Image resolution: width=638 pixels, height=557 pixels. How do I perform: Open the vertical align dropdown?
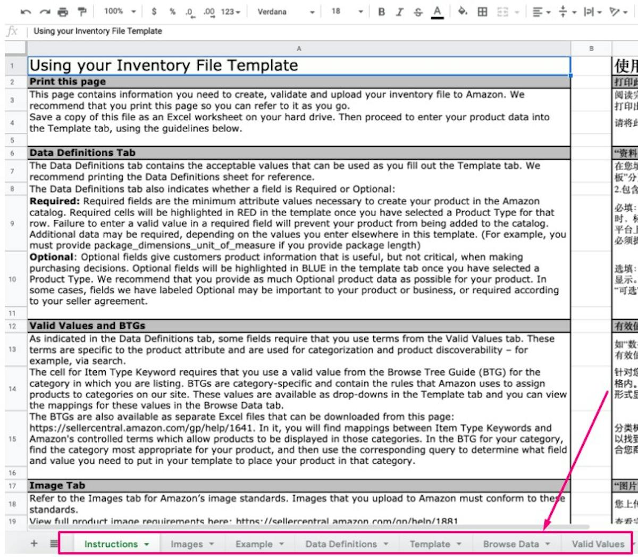point(567,12)
